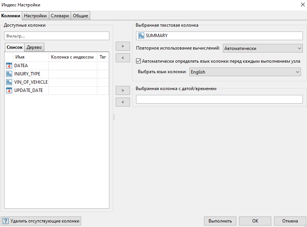Click the text column icon beside SUMMARY

[x=141, y=36]
